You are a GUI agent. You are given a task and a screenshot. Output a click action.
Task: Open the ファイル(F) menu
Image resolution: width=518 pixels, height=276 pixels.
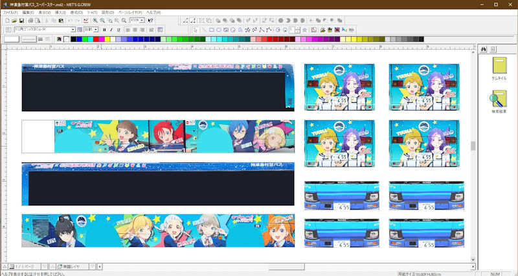[x=10, y=12]
